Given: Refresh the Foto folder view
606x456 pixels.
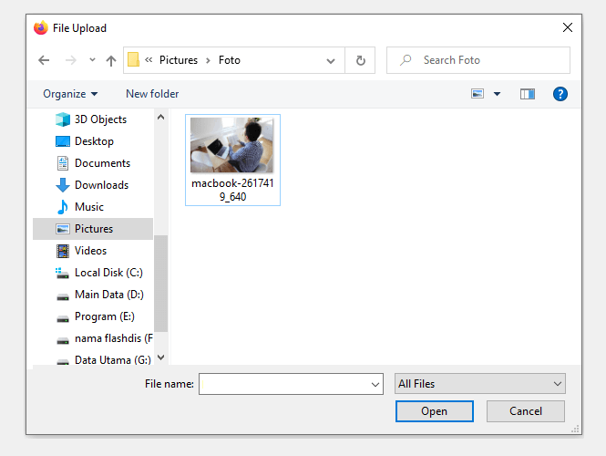Looking at the screenshot, I should 360,60.
